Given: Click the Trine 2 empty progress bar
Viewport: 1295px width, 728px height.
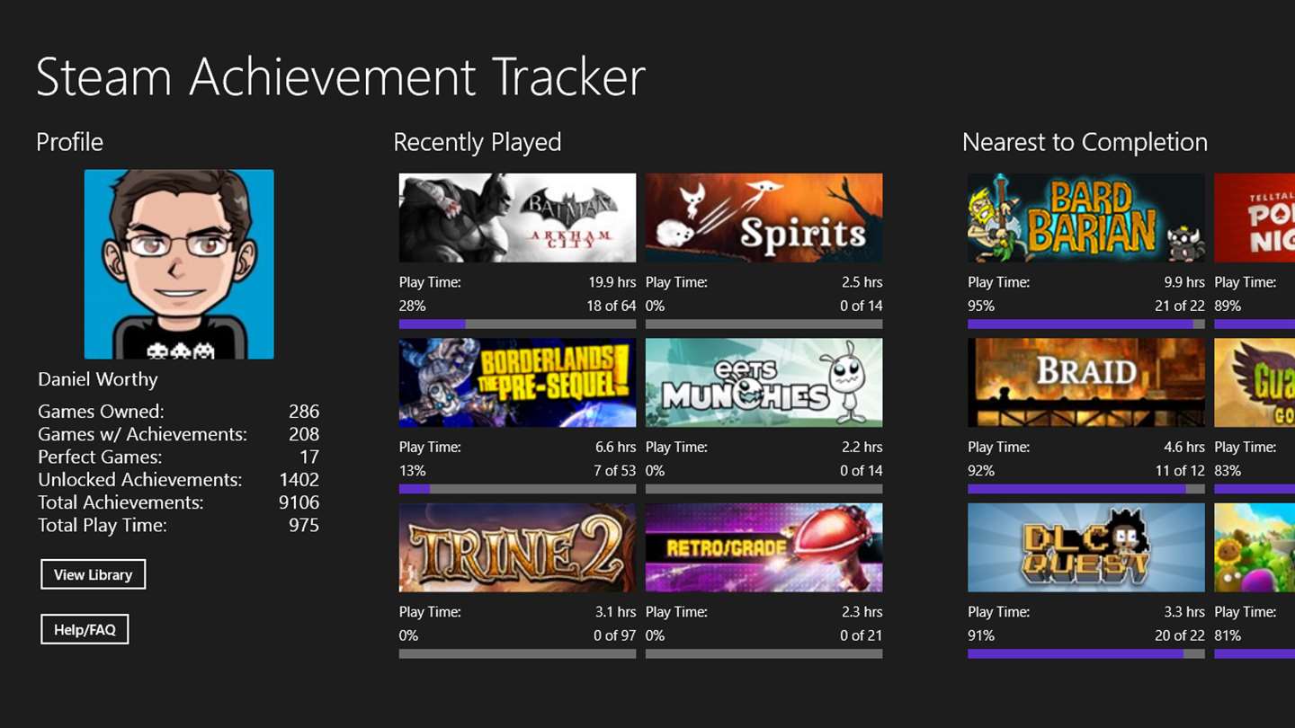Looking at the screenshot, I should [517, 653].
